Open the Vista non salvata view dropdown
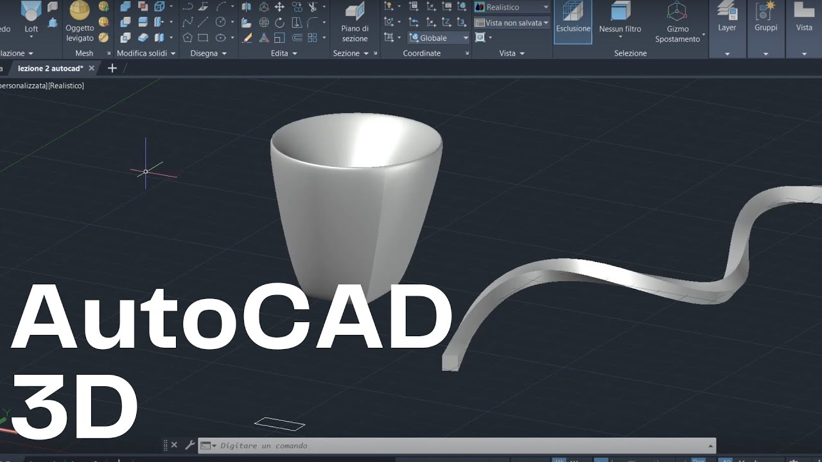Viewport: 822px width, 462px height. (512, 22)
